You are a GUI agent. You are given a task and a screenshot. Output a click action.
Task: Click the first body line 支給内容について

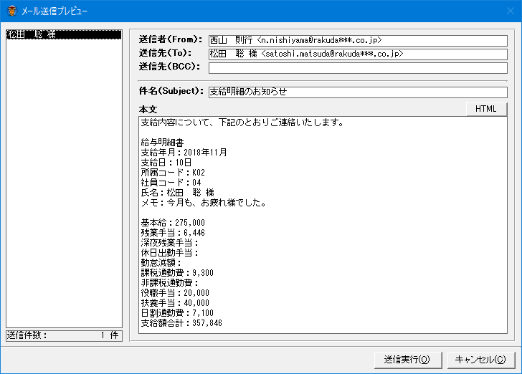click(242, 123)
